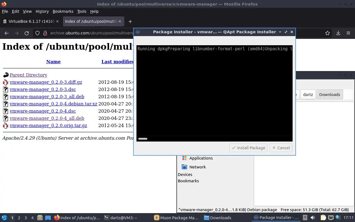This screenshot has width=355, height=222.
Task: Click file icon beside vmware-manager_0.2.0.orig.tar.gz
Action: point(6,125)
